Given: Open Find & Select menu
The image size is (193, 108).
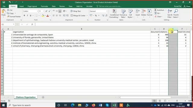Looking at the screenshot, I should tap(176, 13).
